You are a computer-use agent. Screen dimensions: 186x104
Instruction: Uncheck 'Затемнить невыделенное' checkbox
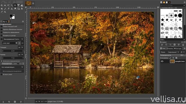[1, 61]
